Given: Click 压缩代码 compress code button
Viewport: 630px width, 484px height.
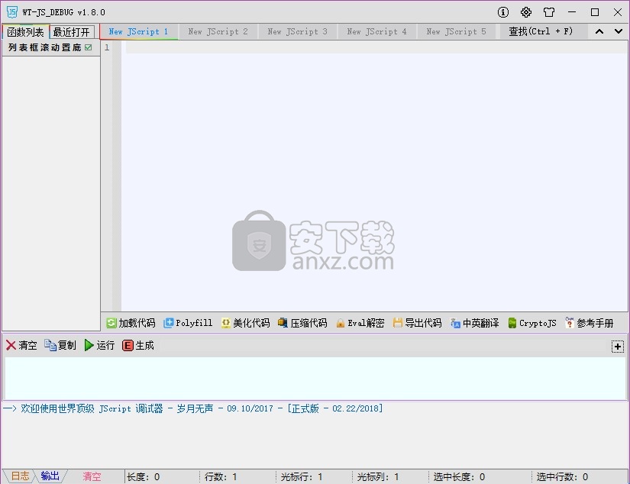Looking at the screenshot, I should (302, 323).
